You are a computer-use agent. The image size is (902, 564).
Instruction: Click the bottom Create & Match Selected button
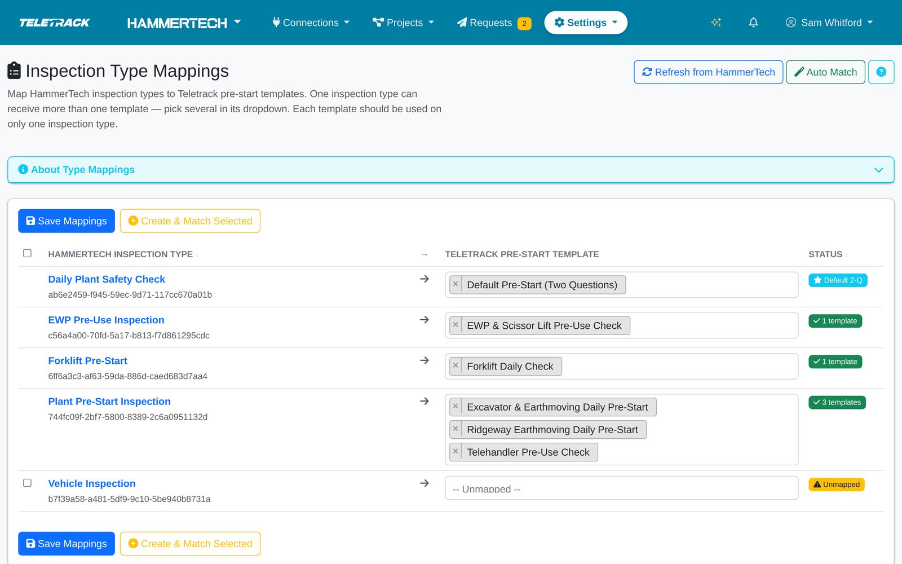(190, 544)
